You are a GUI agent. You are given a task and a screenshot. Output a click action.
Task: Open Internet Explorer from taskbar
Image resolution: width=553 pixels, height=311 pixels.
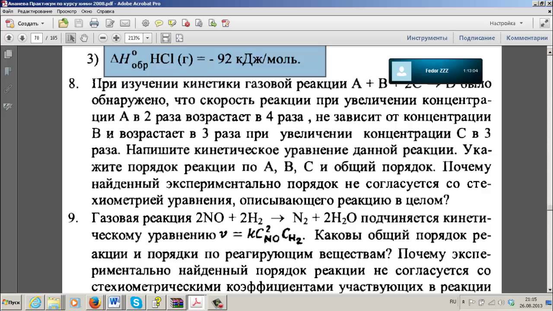point(35,302)
